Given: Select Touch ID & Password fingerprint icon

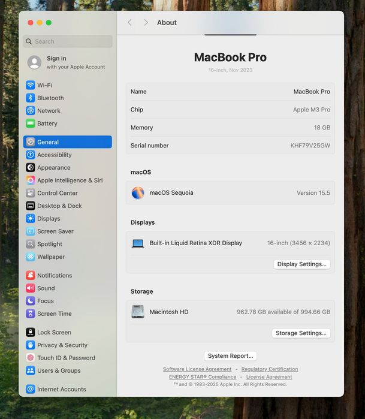Looking at the screenshot, I should pyautogui.click(x=31, y=357).
